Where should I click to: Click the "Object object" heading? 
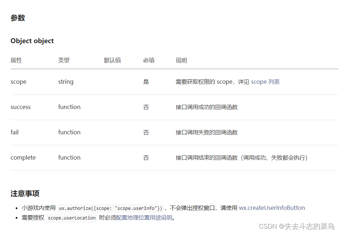[32, 41]
